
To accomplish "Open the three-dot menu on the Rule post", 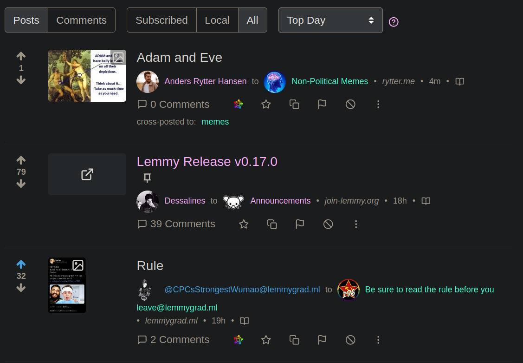I will (378, 340).
